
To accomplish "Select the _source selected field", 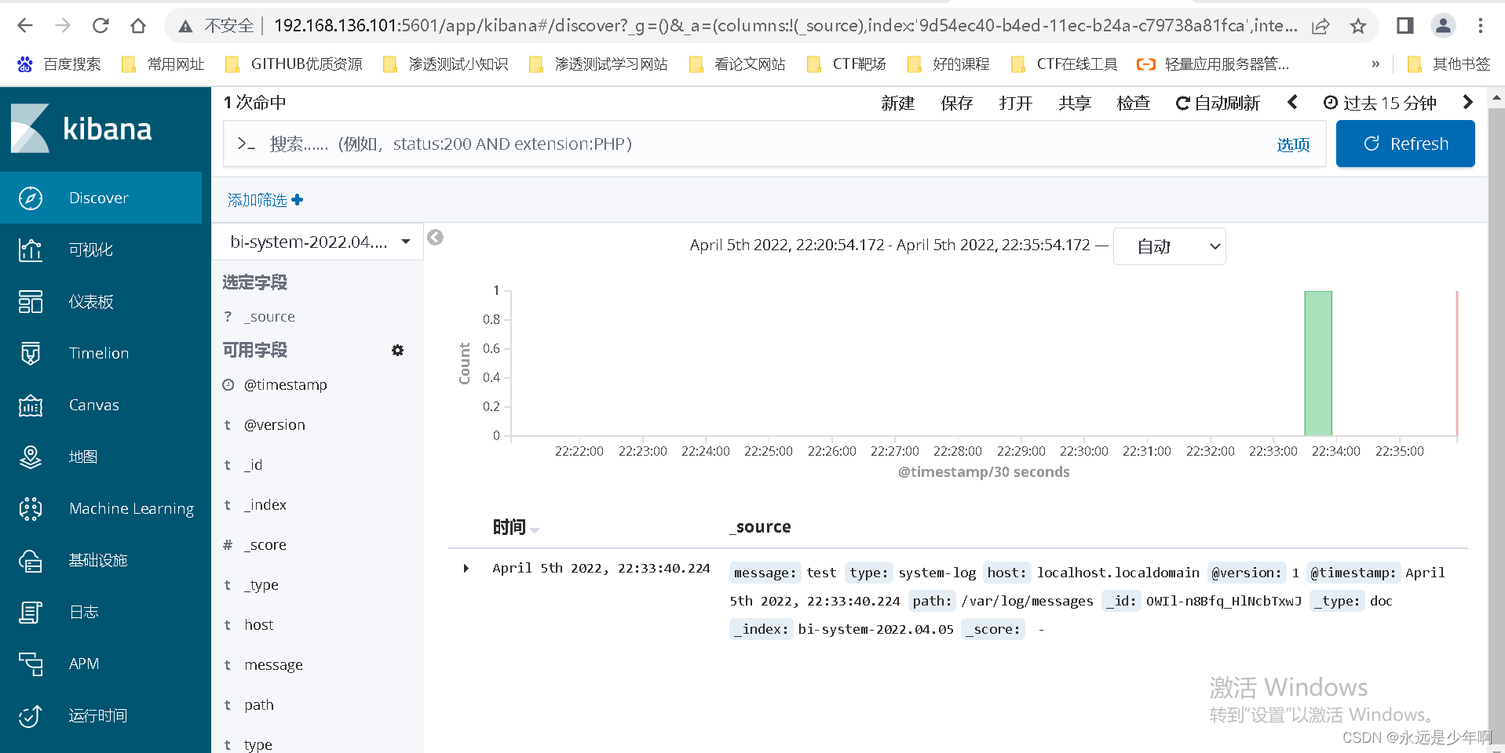I will click(269, 316).
